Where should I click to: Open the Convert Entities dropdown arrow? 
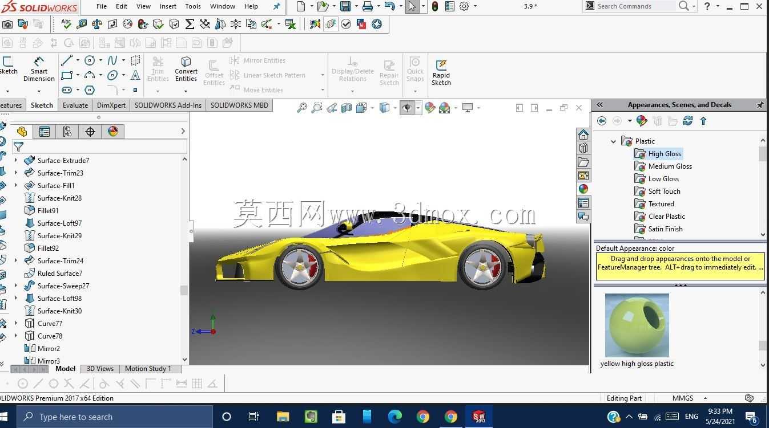[x=186, y=91]
